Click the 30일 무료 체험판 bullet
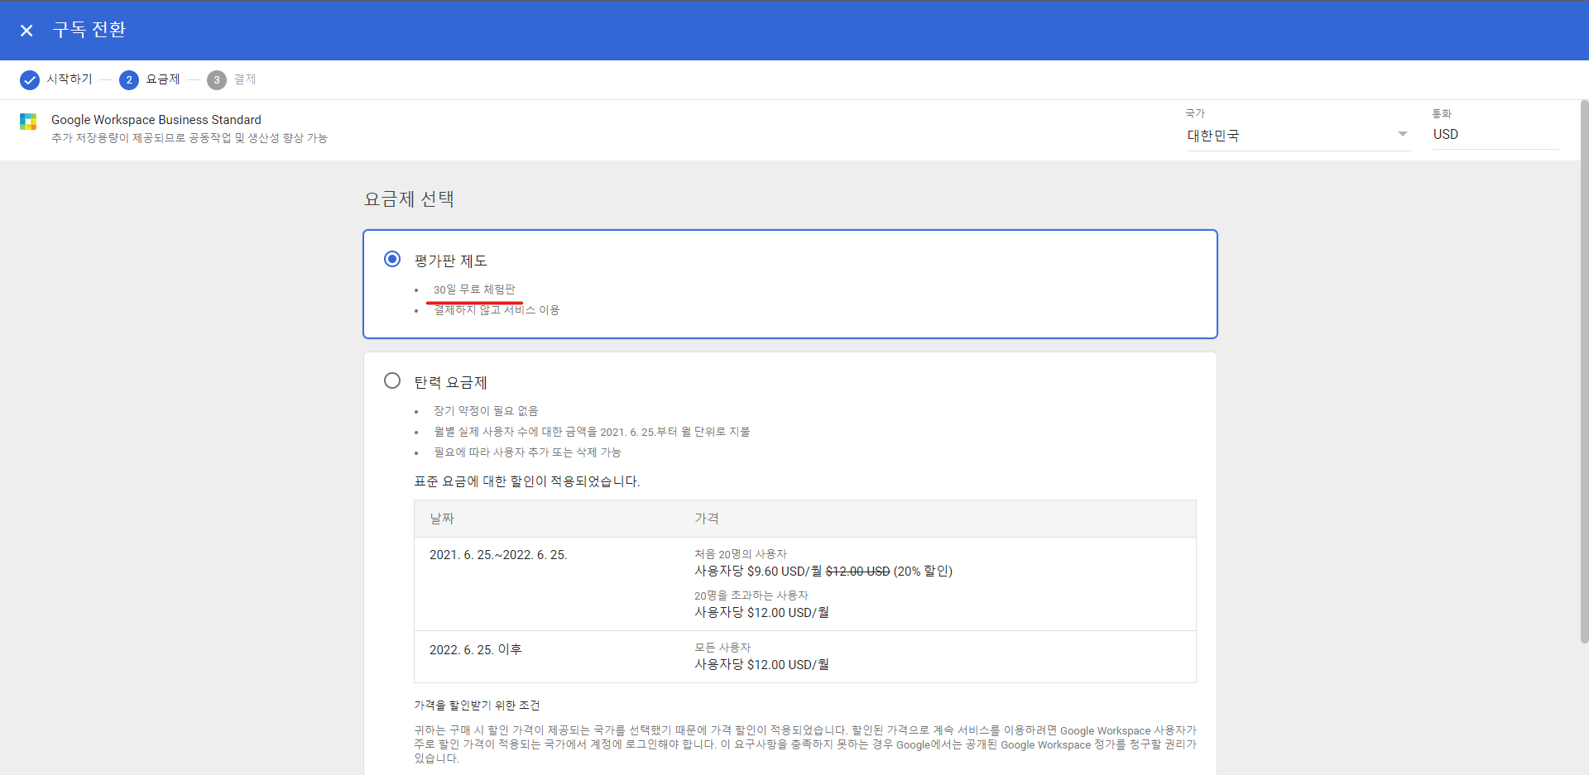The image size is (1589, 775). (x=474, y=289)
